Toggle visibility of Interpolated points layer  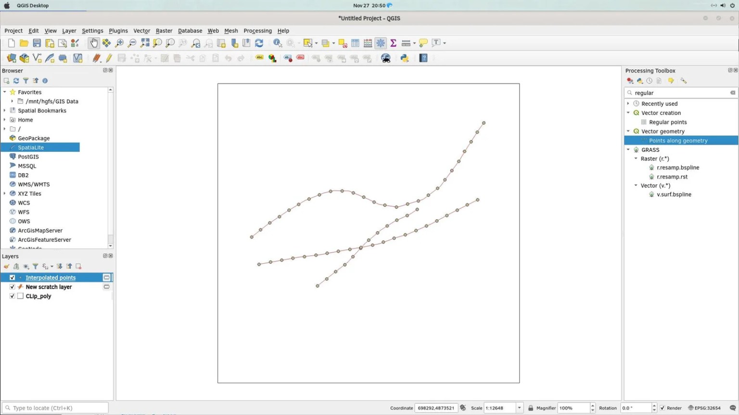(x=12, y=277)
